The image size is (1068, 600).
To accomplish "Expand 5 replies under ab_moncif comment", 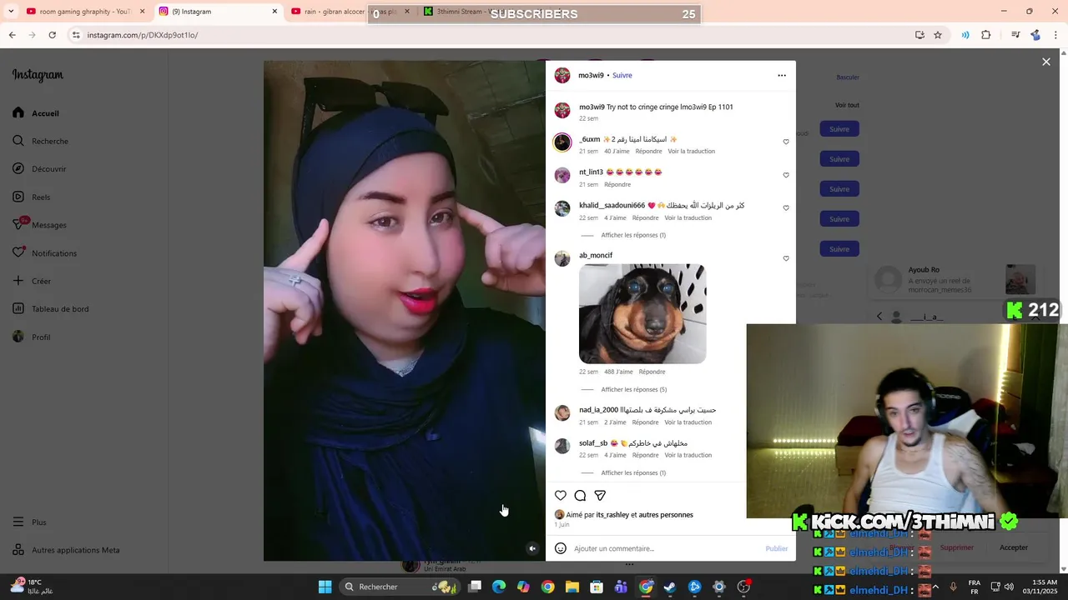I will coord(634,390).
